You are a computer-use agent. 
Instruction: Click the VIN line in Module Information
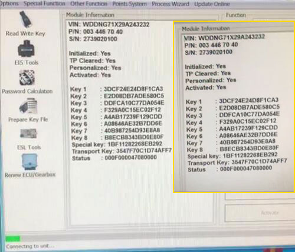[109, 25]
